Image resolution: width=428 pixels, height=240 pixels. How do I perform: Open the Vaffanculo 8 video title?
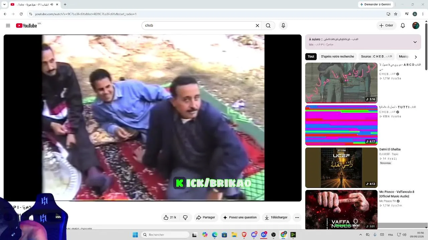(397, 194)
